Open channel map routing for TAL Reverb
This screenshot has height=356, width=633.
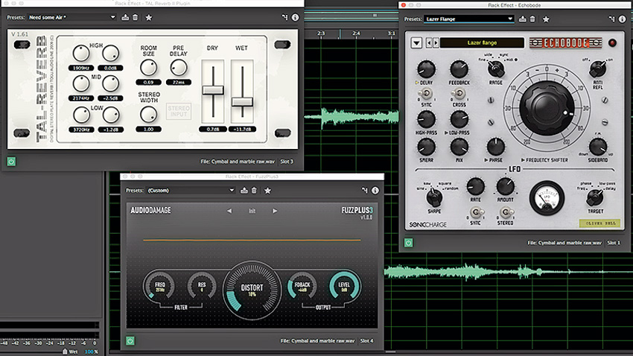coord(284,16)
